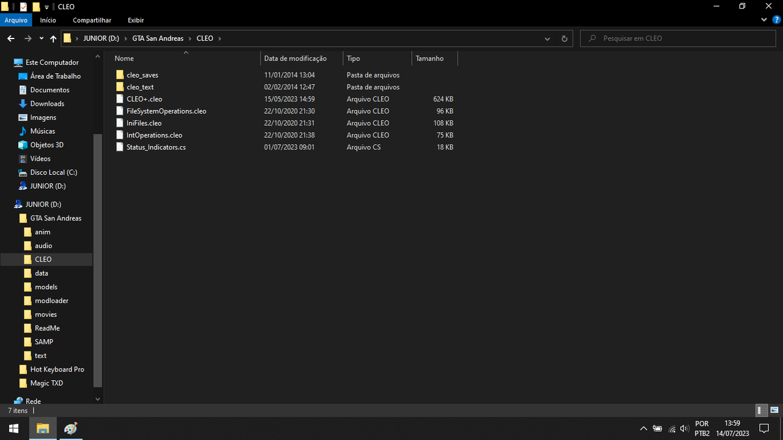783x440 pixels.
Task: Open Imagens in the navigation pane
Action: pyautogui.click(x=43, y=117)
